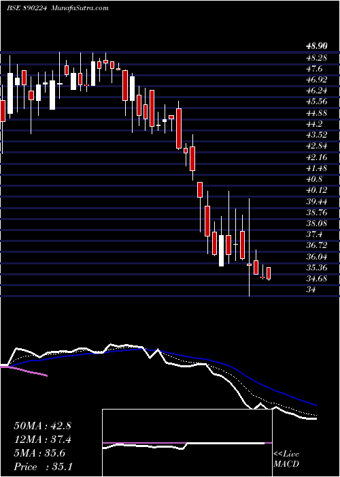Select the 34.68 price axis label
340x477 pixels.
click(317, 279)
